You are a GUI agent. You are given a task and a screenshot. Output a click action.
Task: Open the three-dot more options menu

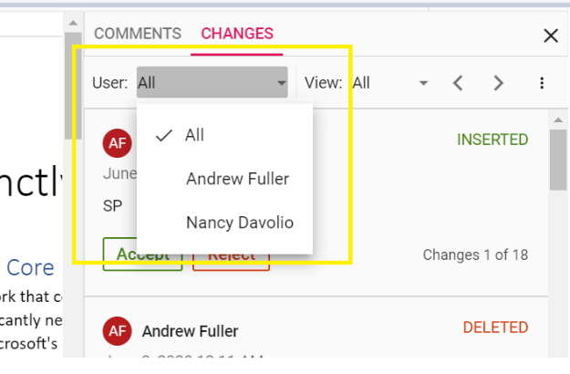coord(542,83)
